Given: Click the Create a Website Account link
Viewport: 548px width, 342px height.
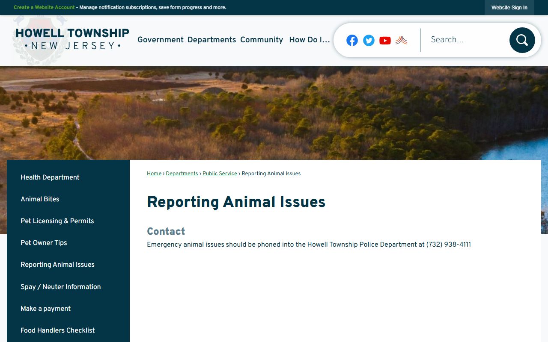Looking at the screenshot, I should [x=44, y=7].
